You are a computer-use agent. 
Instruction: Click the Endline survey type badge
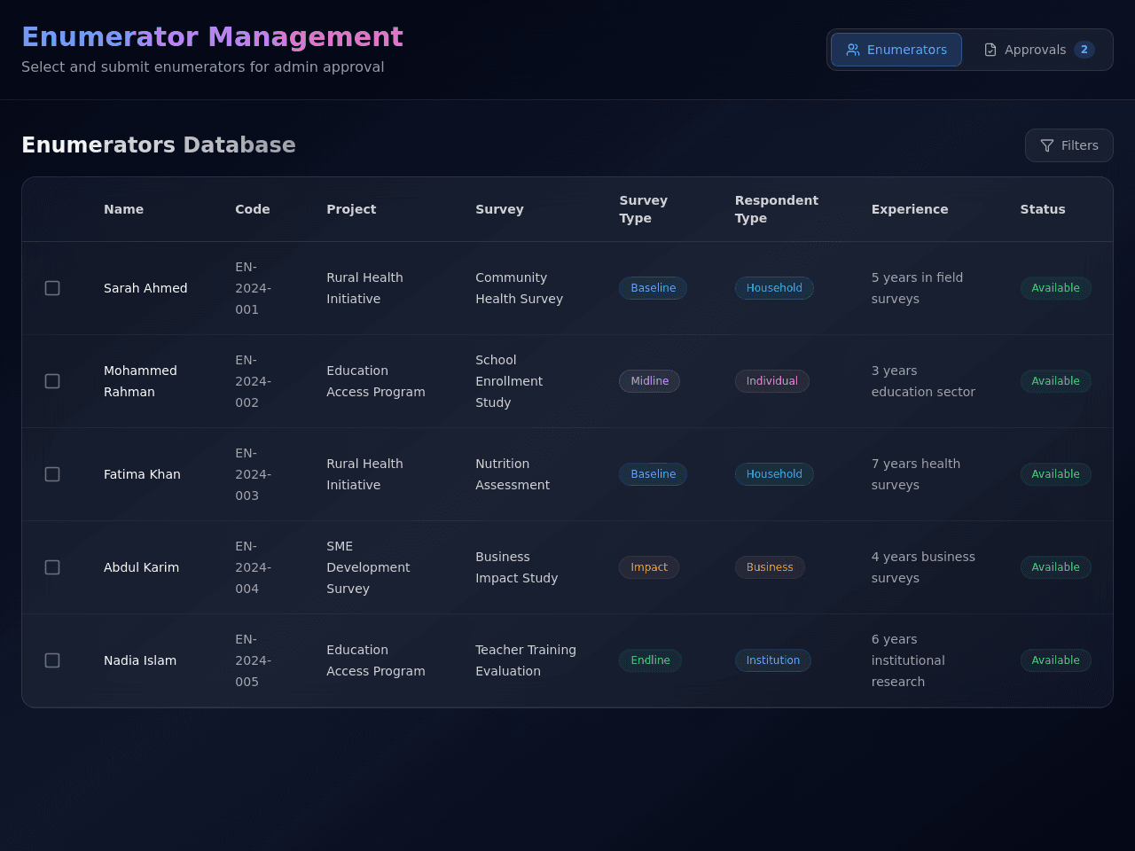point(650,660)
